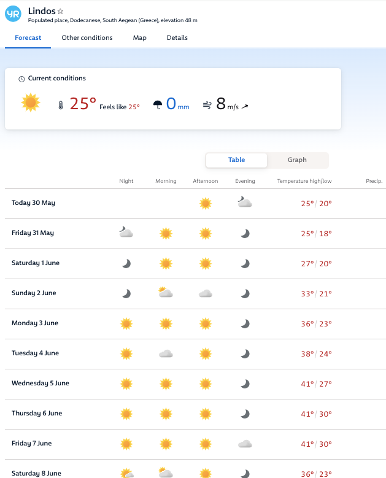Click Today's evening partly cloudy moon icon
Screen dimensions: 386x478
coord(245,203)
